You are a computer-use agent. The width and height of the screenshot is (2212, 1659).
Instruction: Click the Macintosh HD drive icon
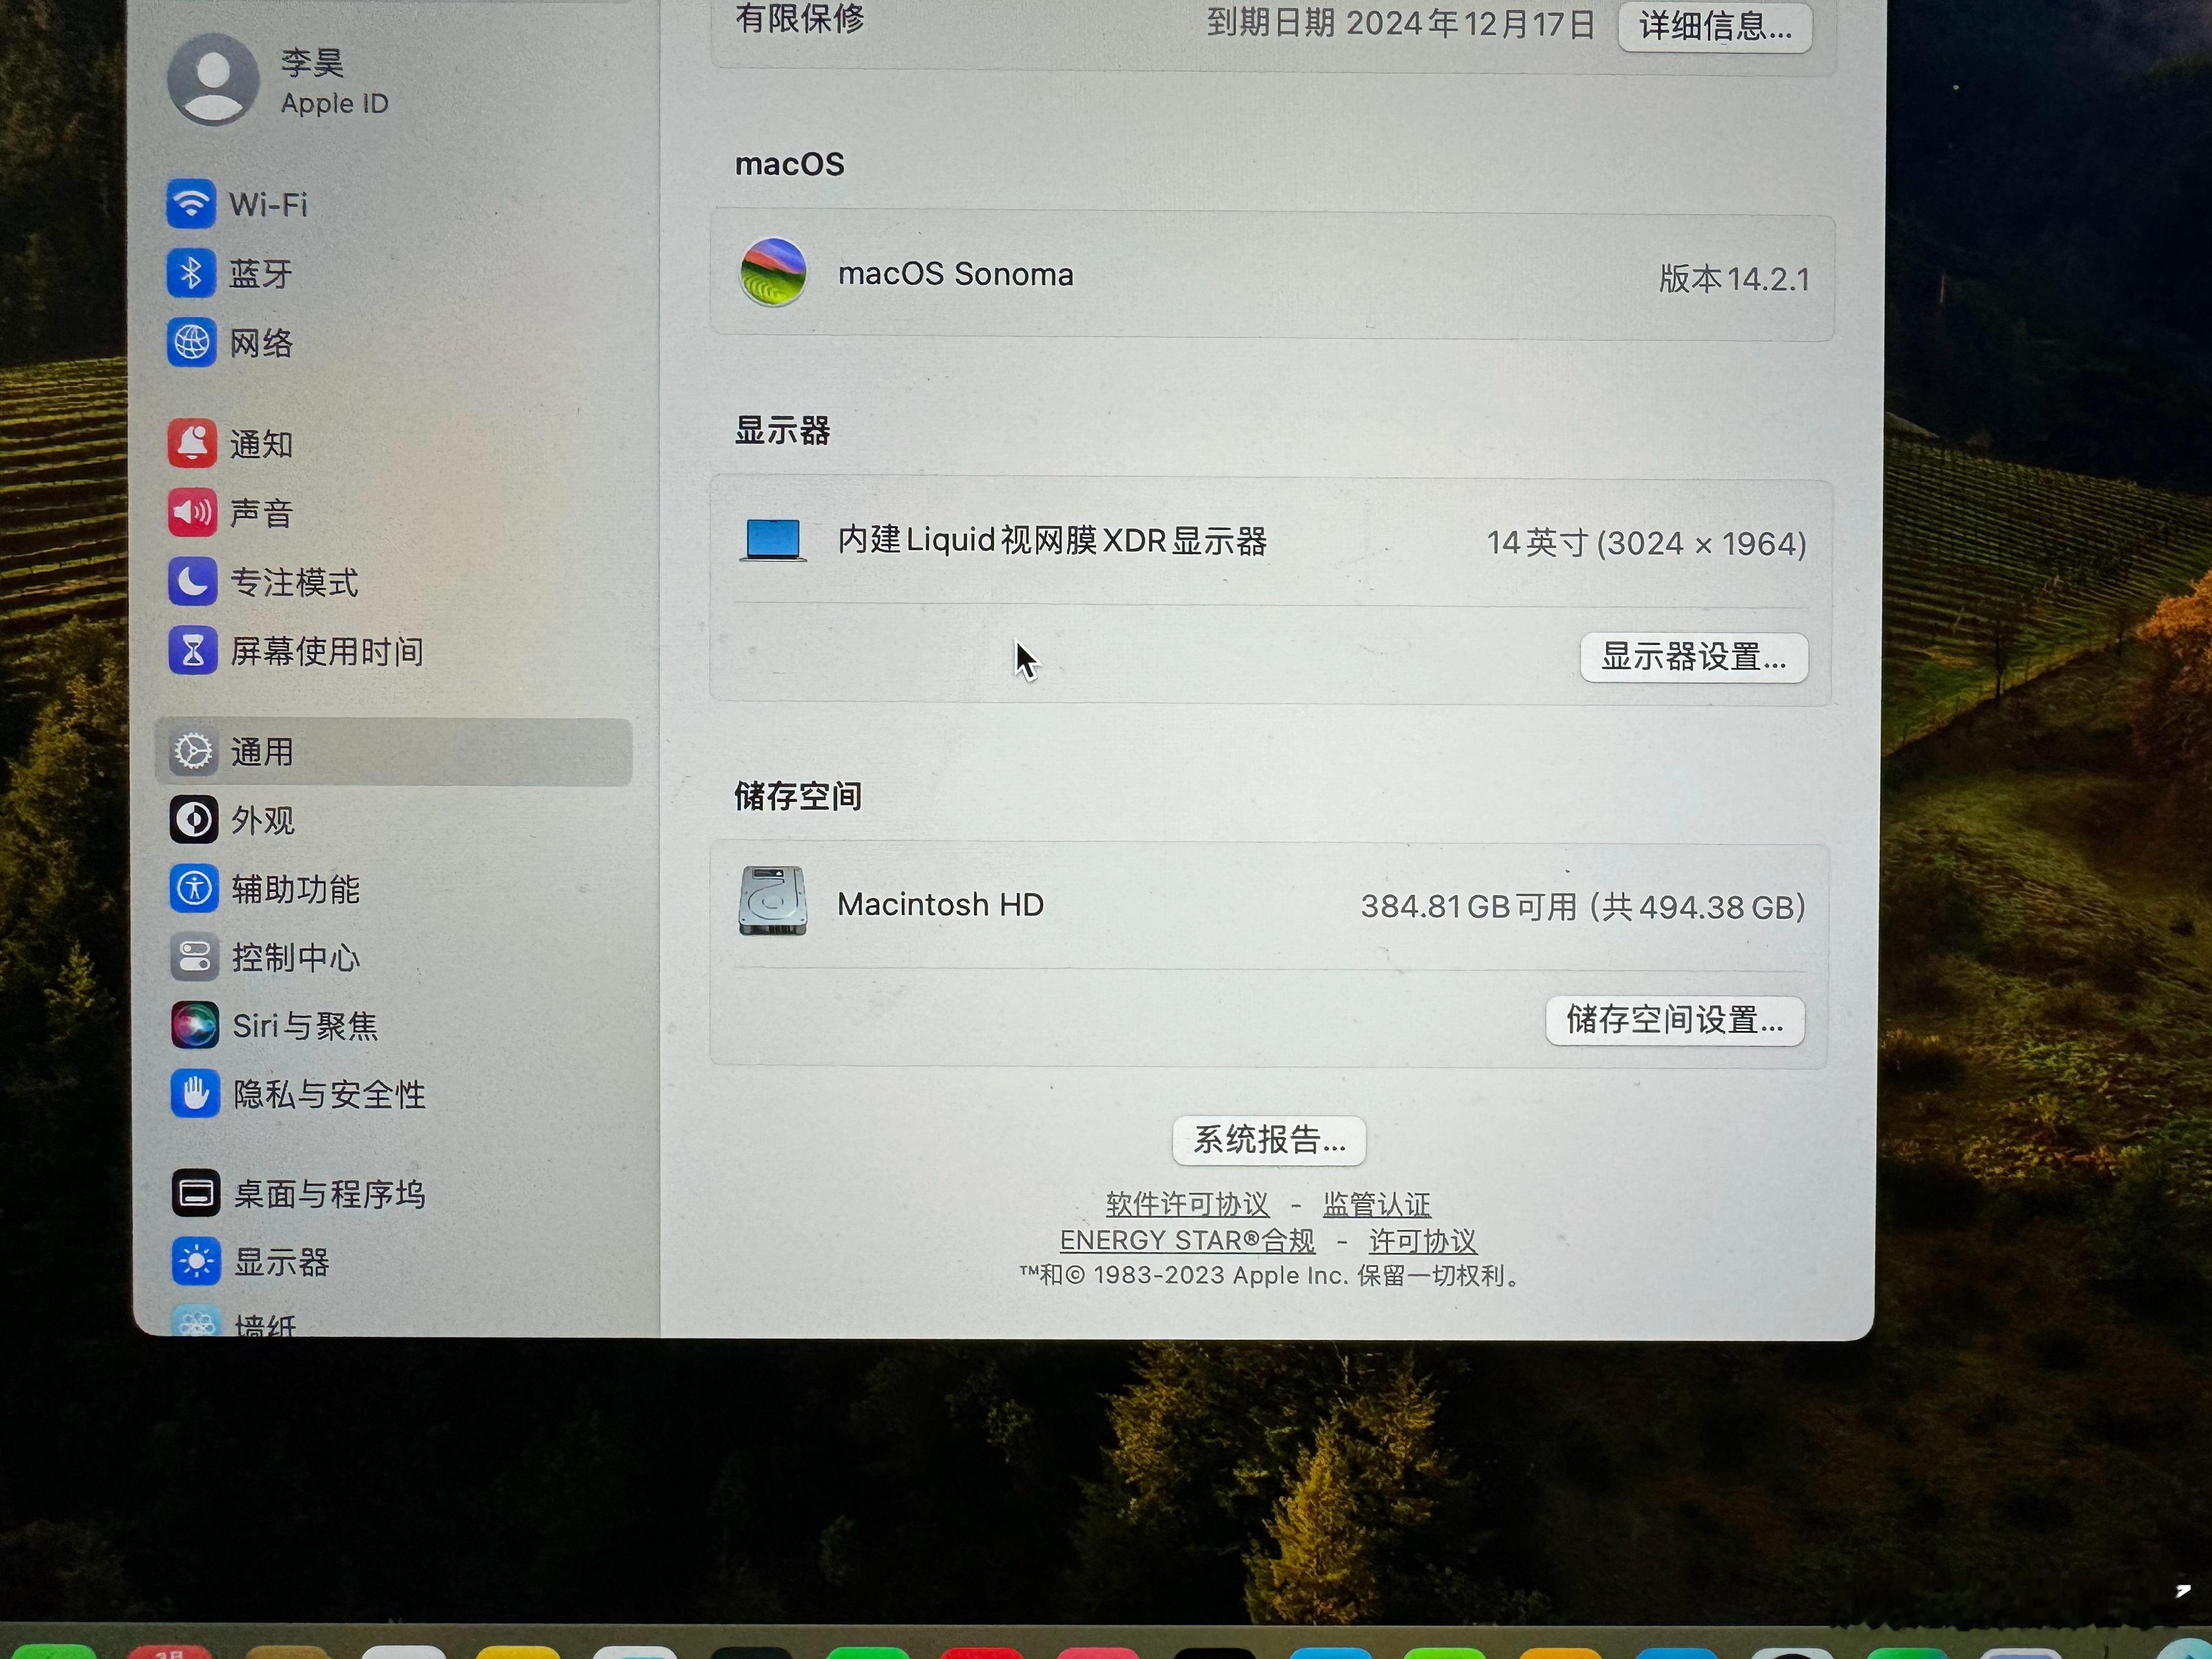[773, 901]
